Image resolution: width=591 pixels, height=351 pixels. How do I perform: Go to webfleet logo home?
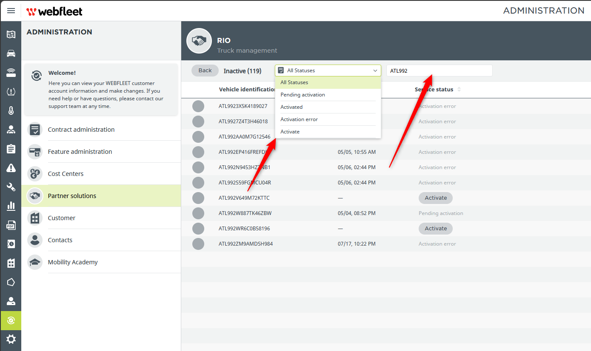pyautogui.click(x=54, y=11)
